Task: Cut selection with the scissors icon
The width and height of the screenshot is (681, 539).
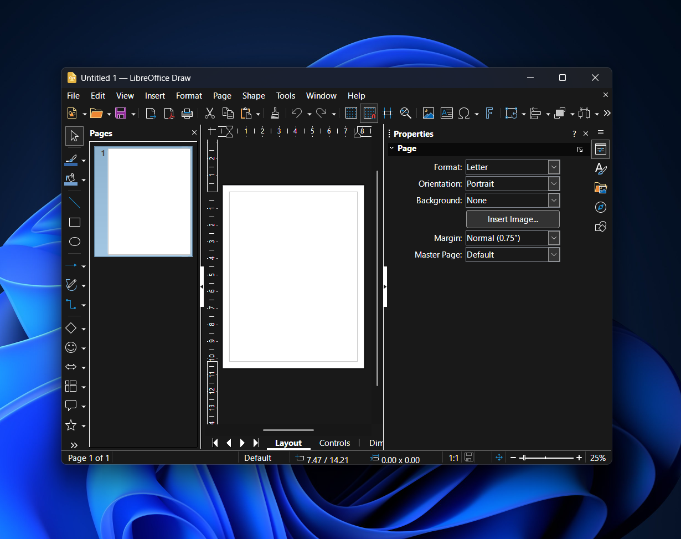Action: [x=210, y=114]
